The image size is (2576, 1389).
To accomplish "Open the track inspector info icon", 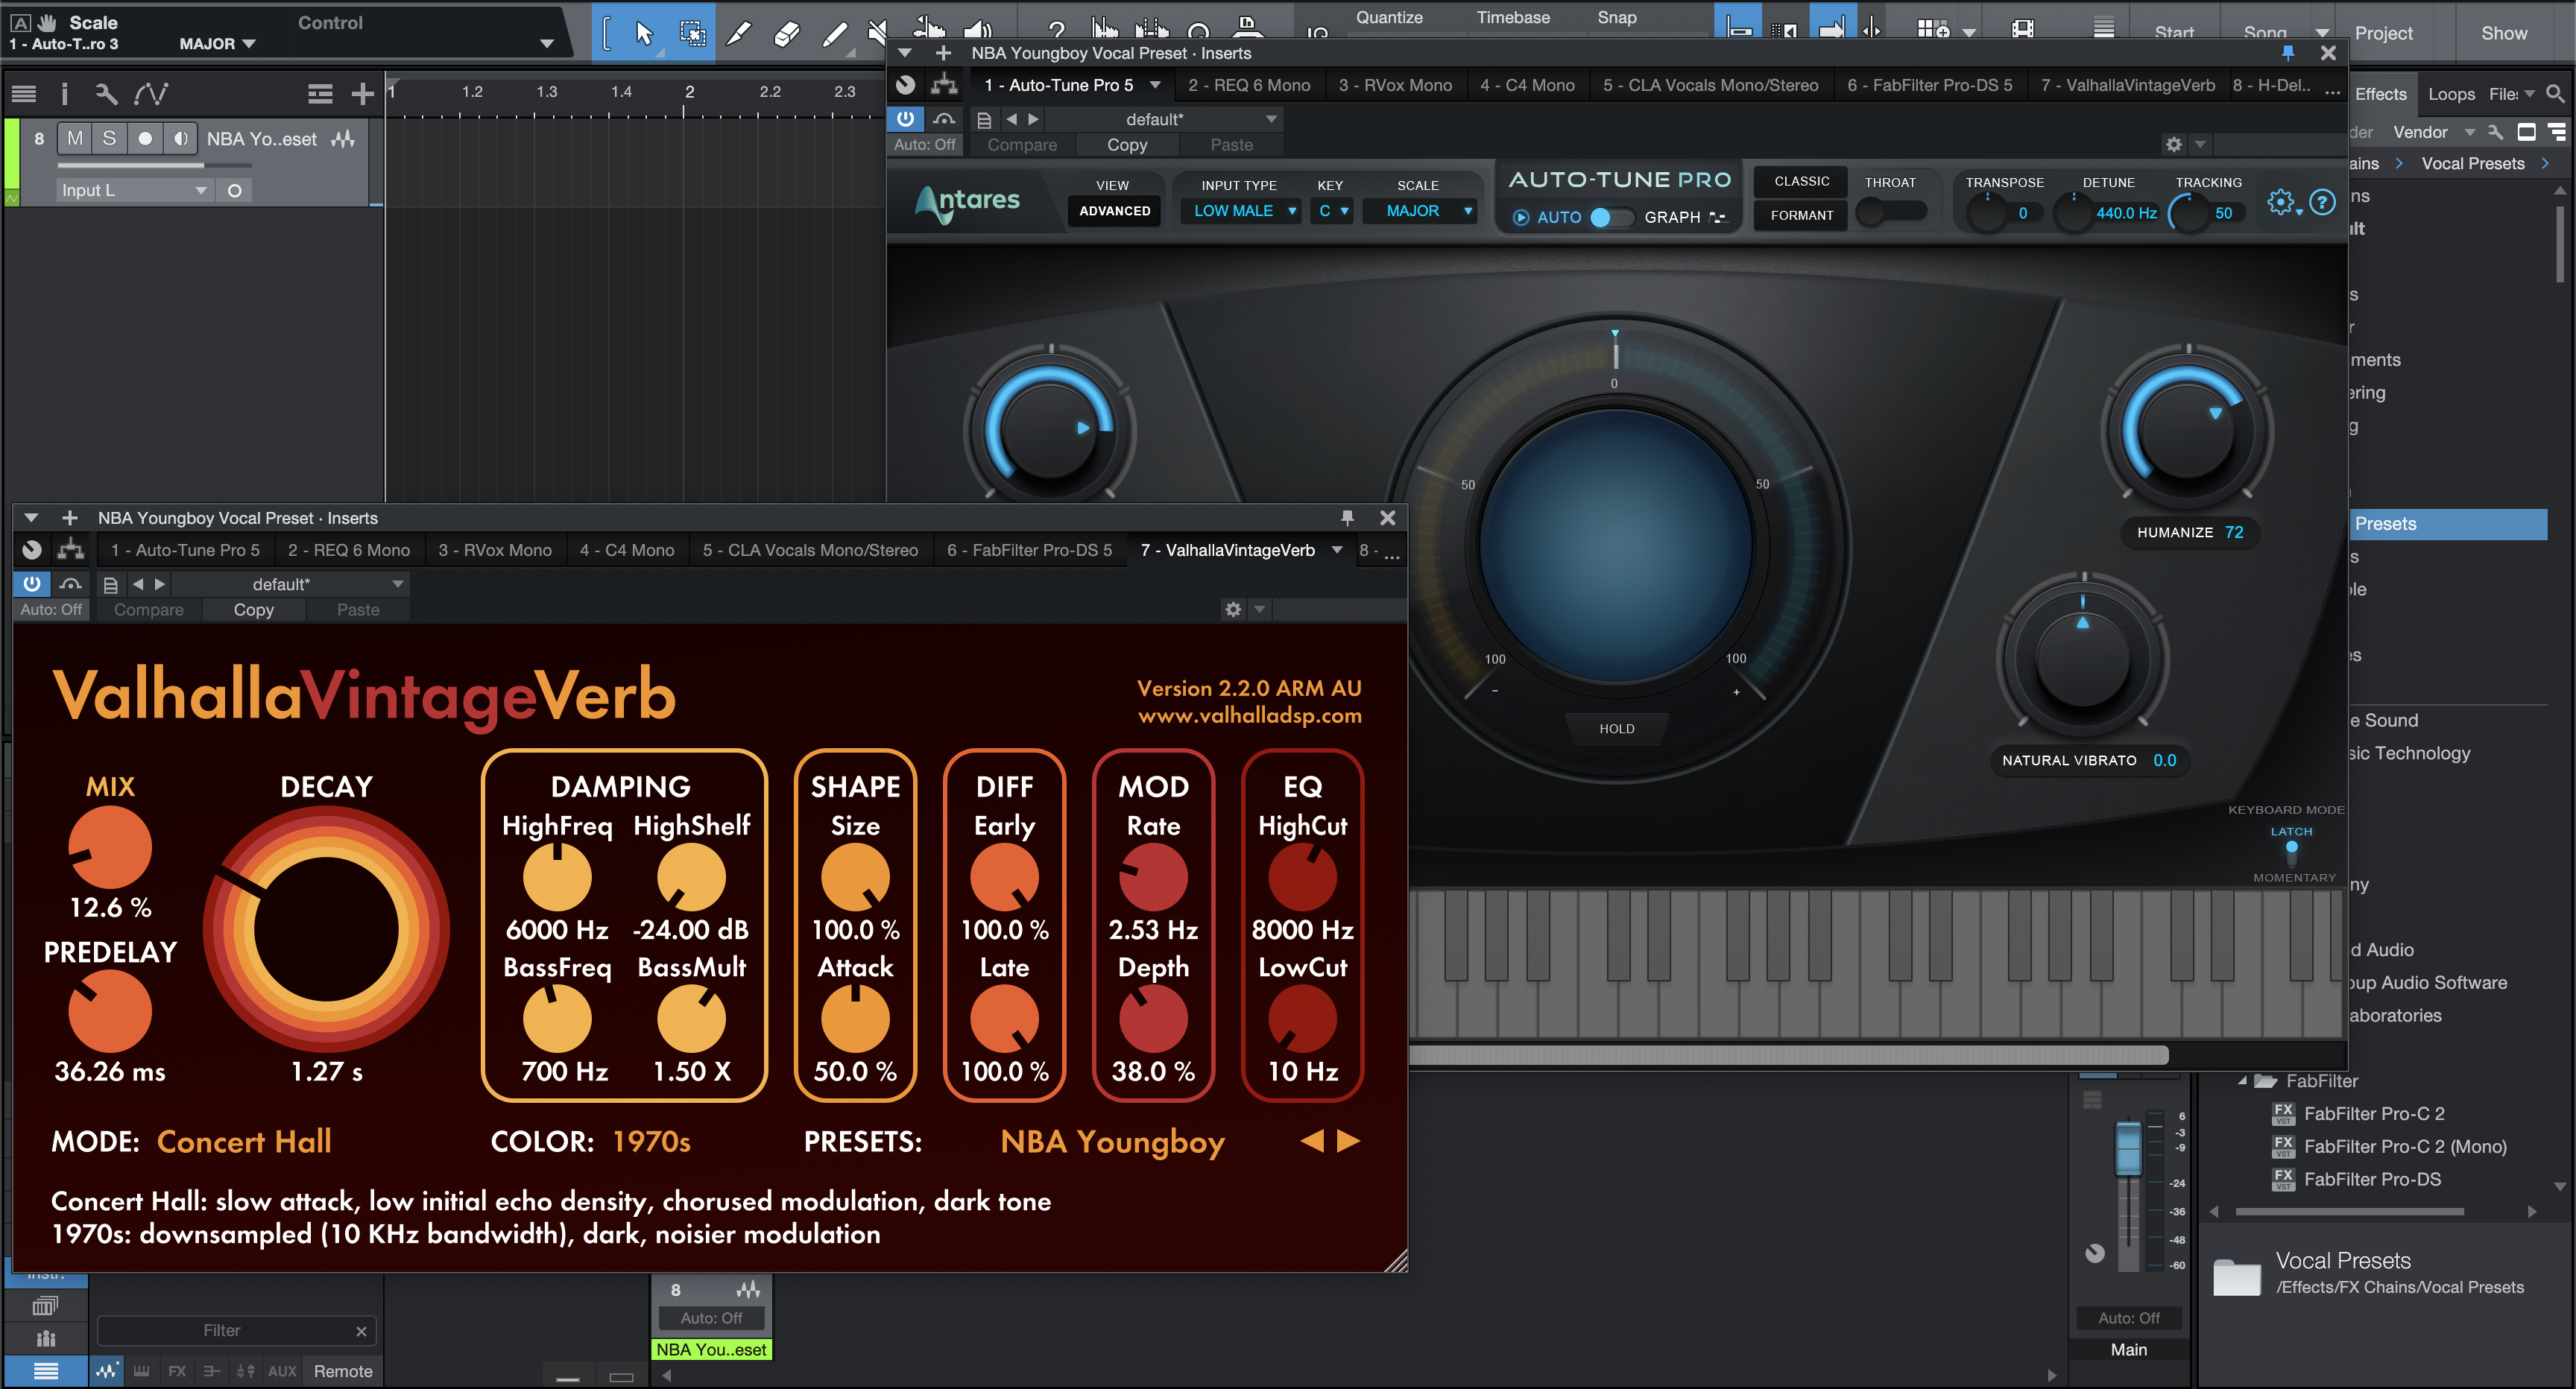I will point(65,94).
